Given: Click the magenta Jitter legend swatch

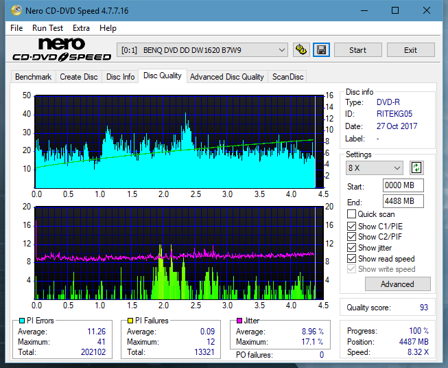Looking at the screenshot, I should pos(239,321).
